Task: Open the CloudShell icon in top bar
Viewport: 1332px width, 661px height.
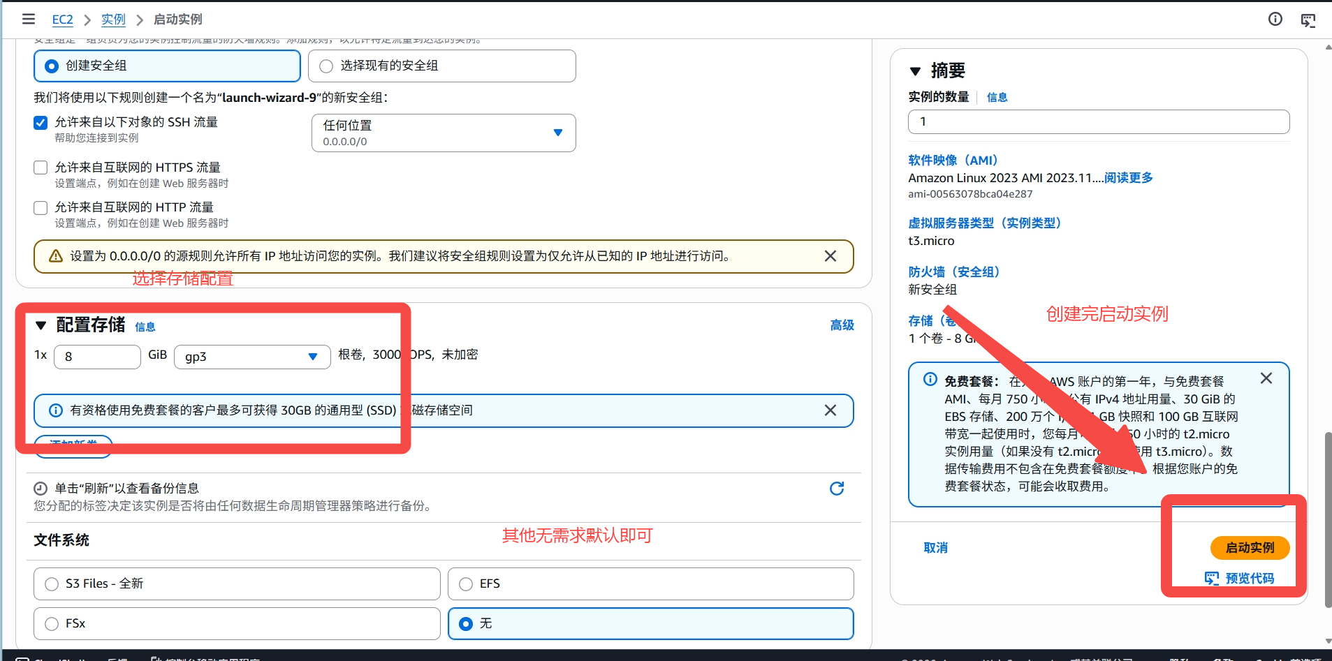Action: click(x=1308, y=20)
